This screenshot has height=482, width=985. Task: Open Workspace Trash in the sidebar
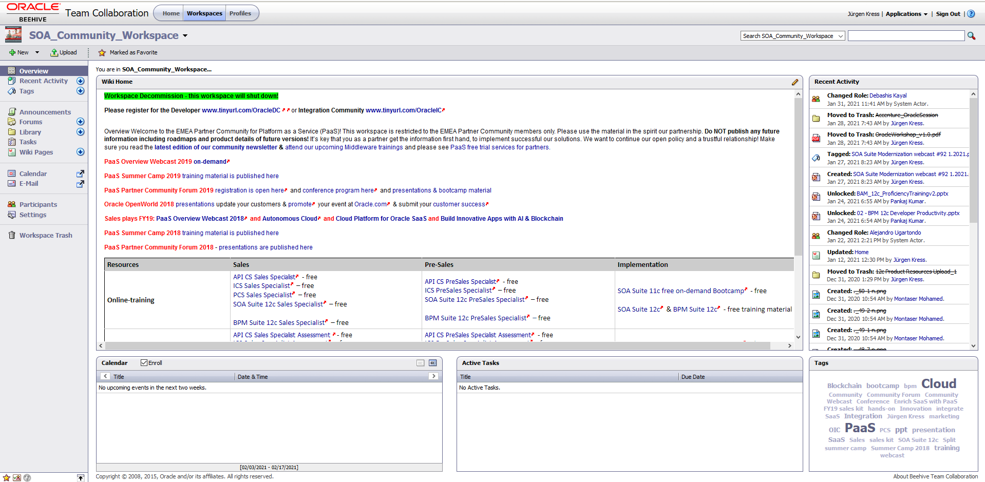pyautogui.click(x=45, y=236)
